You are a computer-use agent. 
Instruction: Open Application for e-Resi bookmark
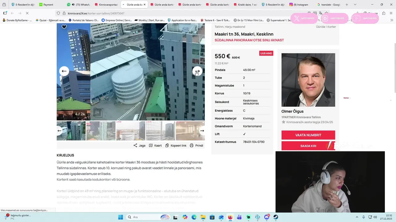(x=183, y=20)
